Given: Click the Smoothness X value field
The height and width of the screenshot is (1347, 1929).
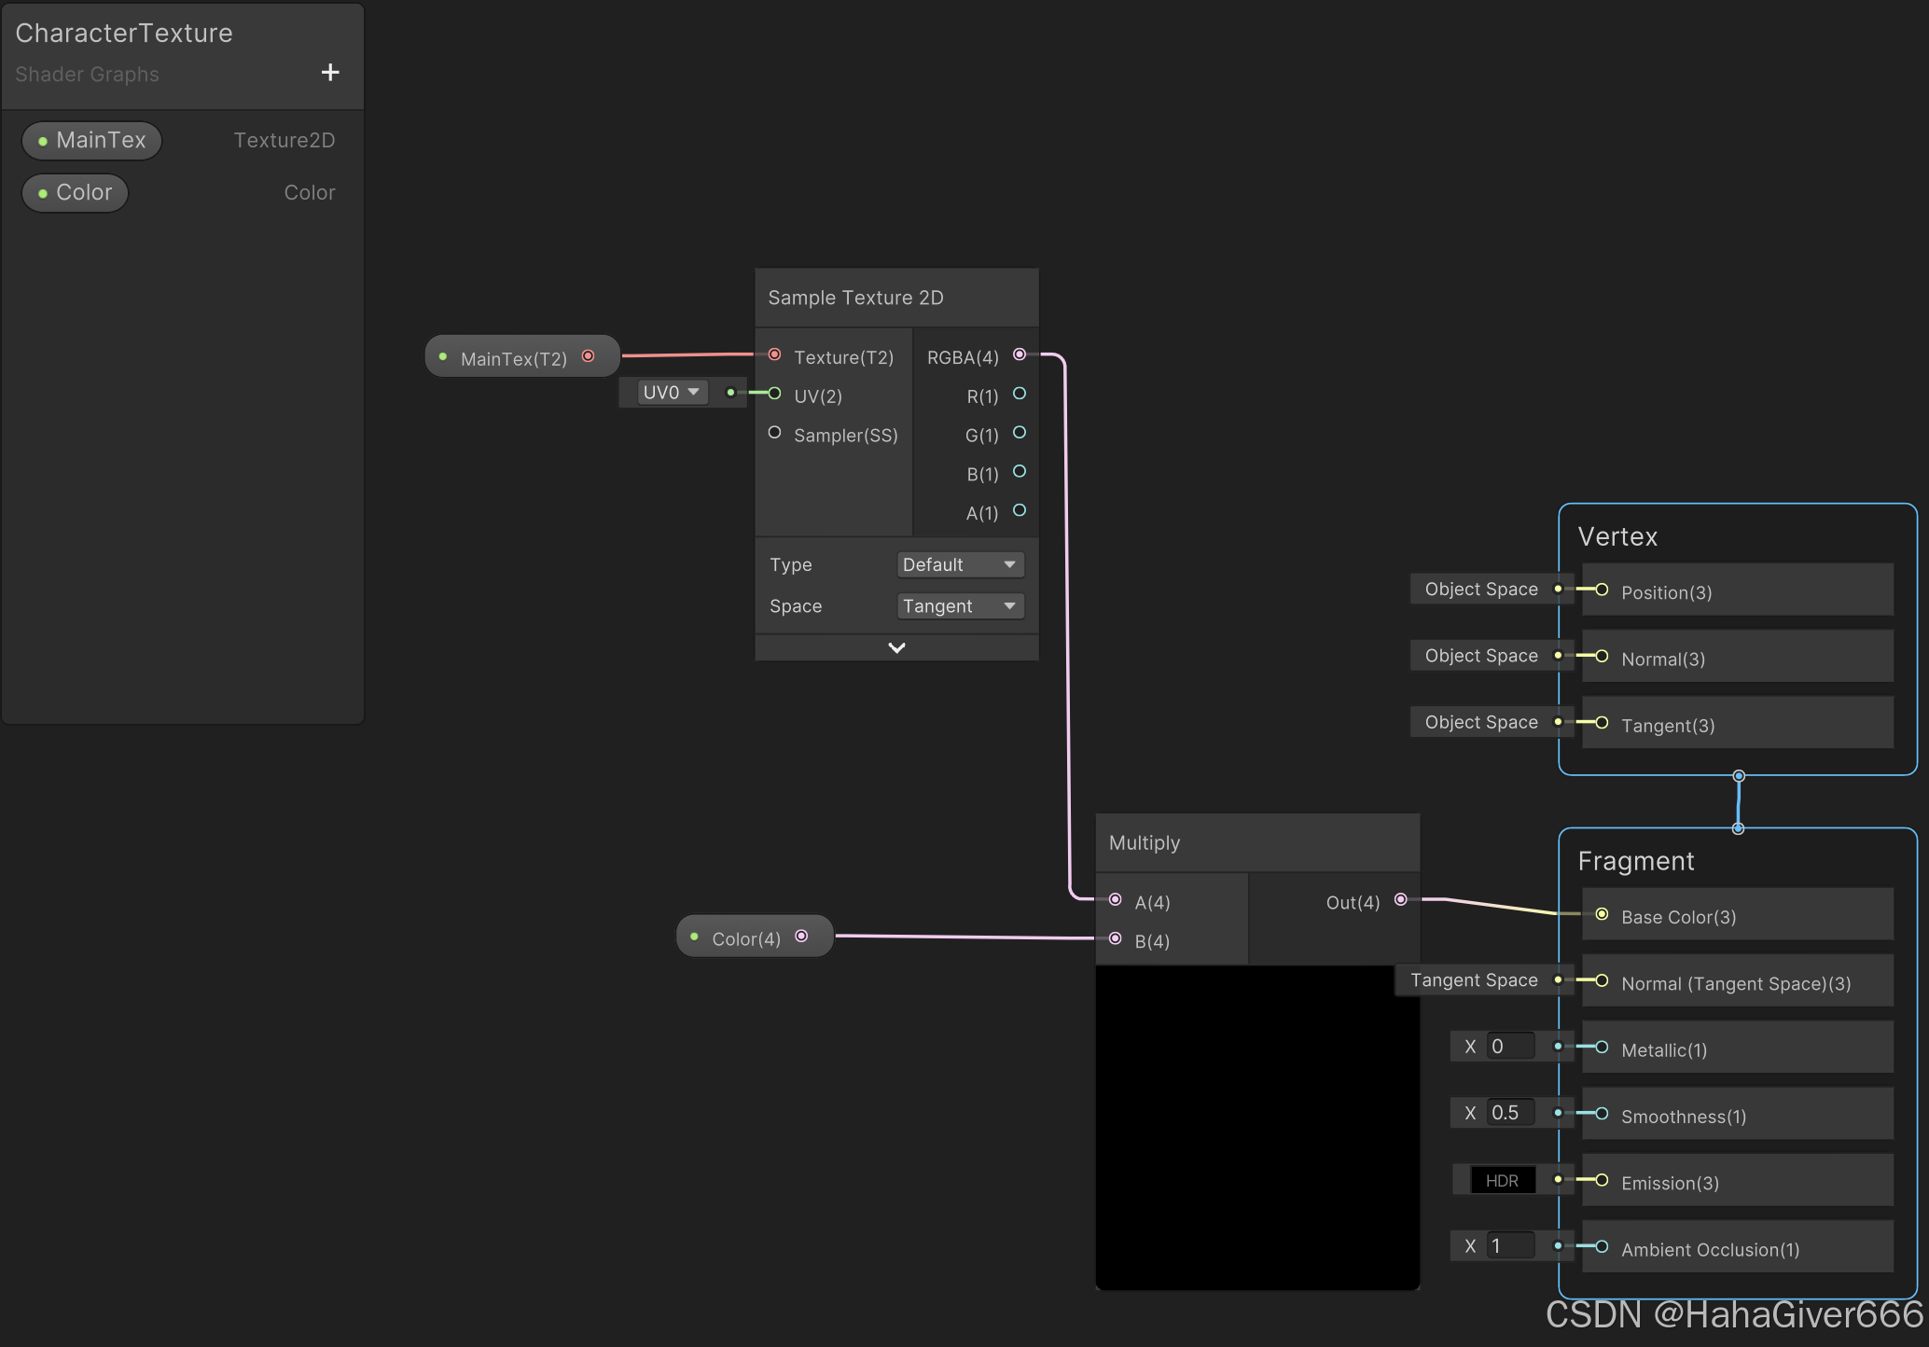Looking at the screenshot, I should pyautogui.click(x=1509, y=1113).
